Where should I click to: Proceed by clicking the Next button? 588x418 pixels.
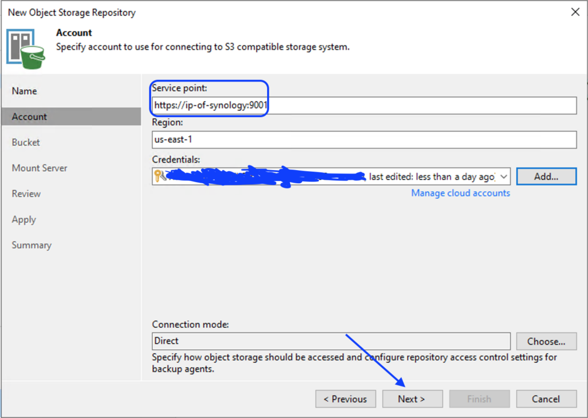coord(412,399)
